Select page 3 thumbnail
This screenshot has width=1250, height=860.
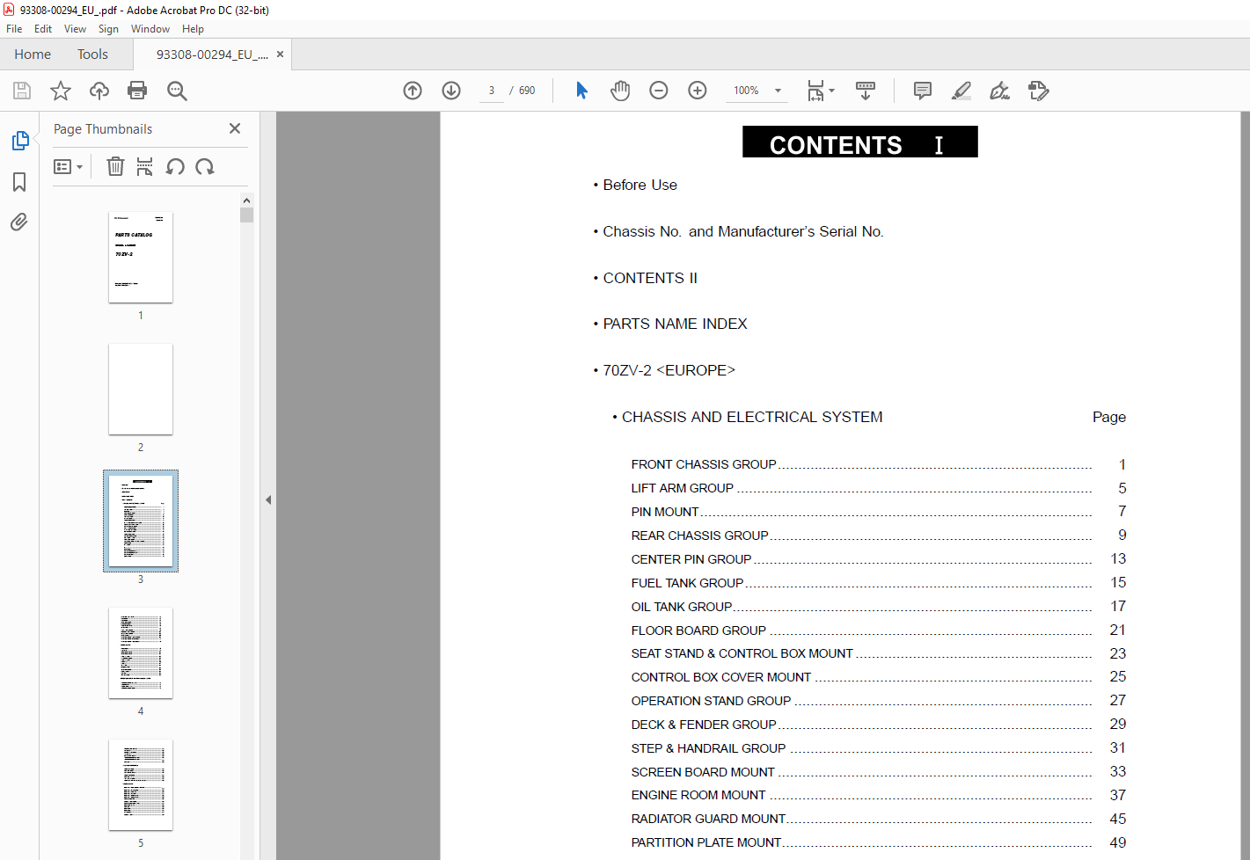pyautogui.click(x=141, y=521)
